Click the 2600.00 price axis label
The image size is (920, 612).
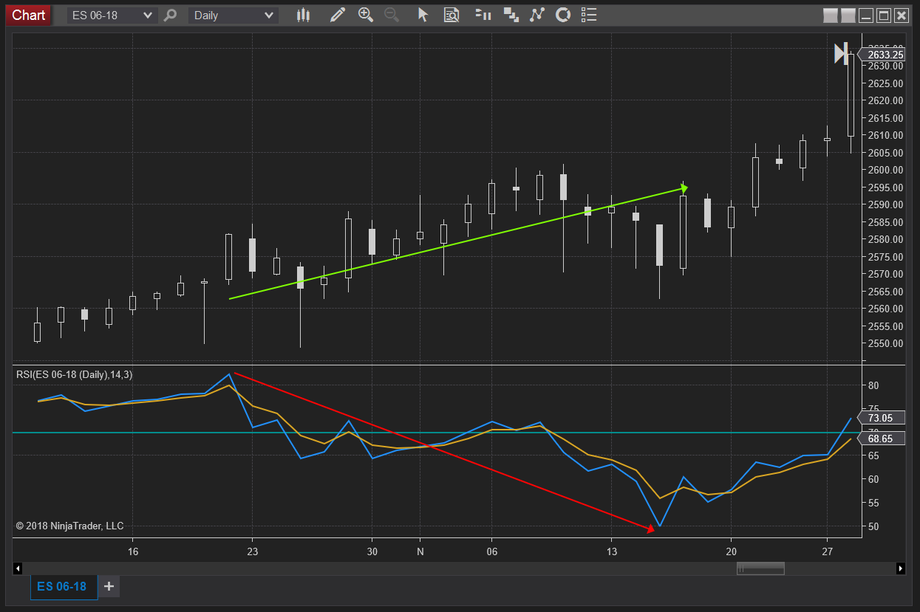pyautogui.click(x=885, y=170)
